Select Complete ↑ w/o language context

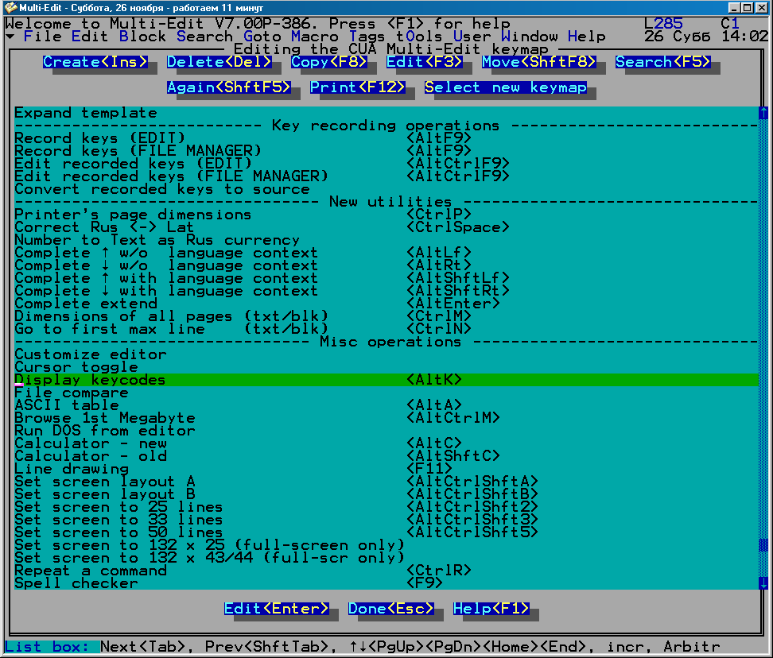[x=386, y=253]
